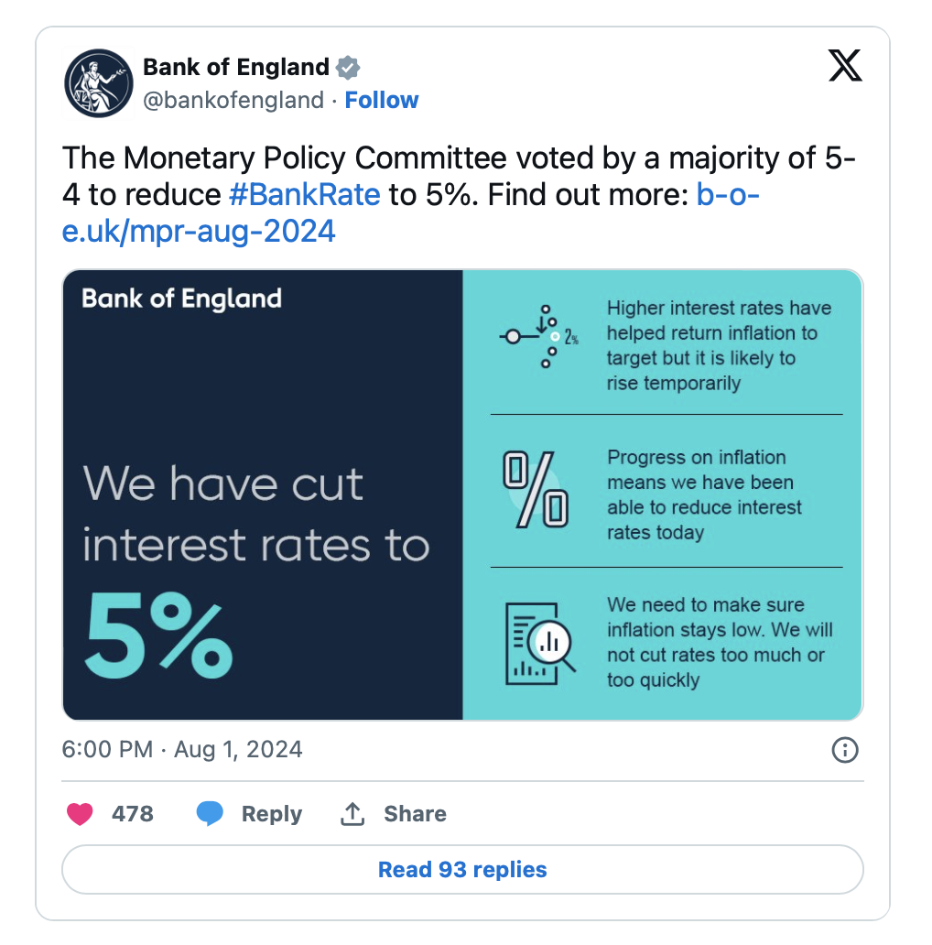Open the #BankRate hashtag link
Viewport: 932px width, 945px height.
(304, 195)
